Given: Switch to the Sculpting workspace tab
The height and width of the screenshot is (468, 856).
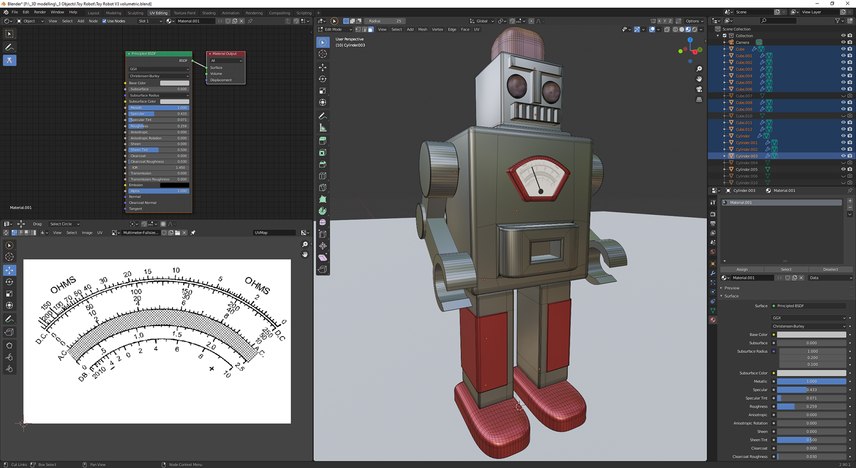Looking at the screenshot, I should pyautogui.click(x=135, y=13).
